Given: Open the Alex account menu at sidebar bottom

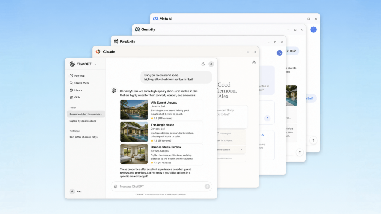Looking at the screenshot, I should [76, 191].
